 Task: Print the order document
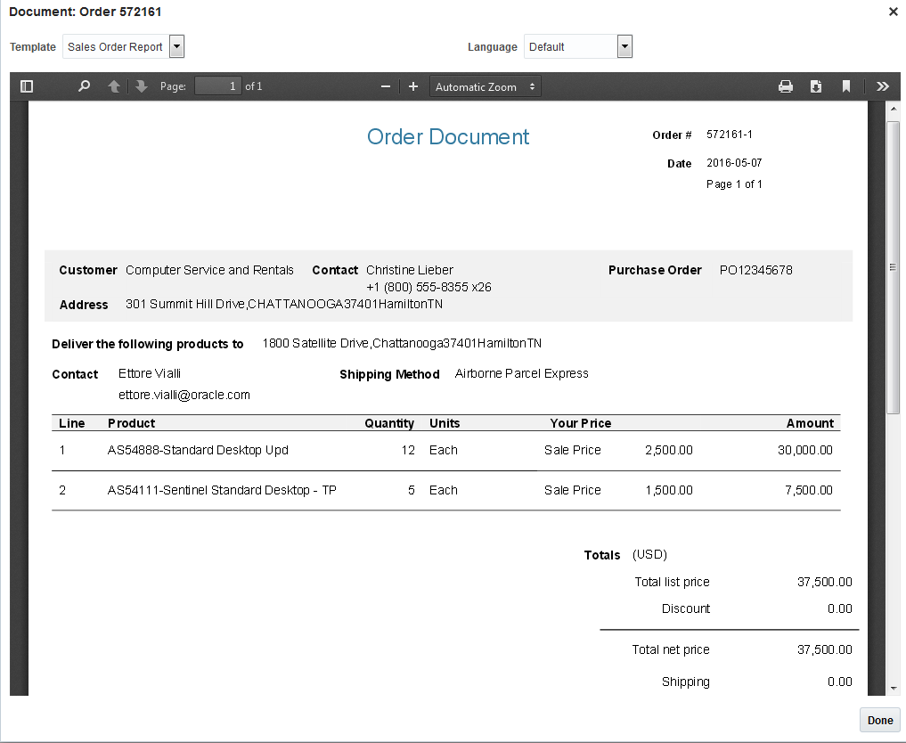tap(786, 86)
